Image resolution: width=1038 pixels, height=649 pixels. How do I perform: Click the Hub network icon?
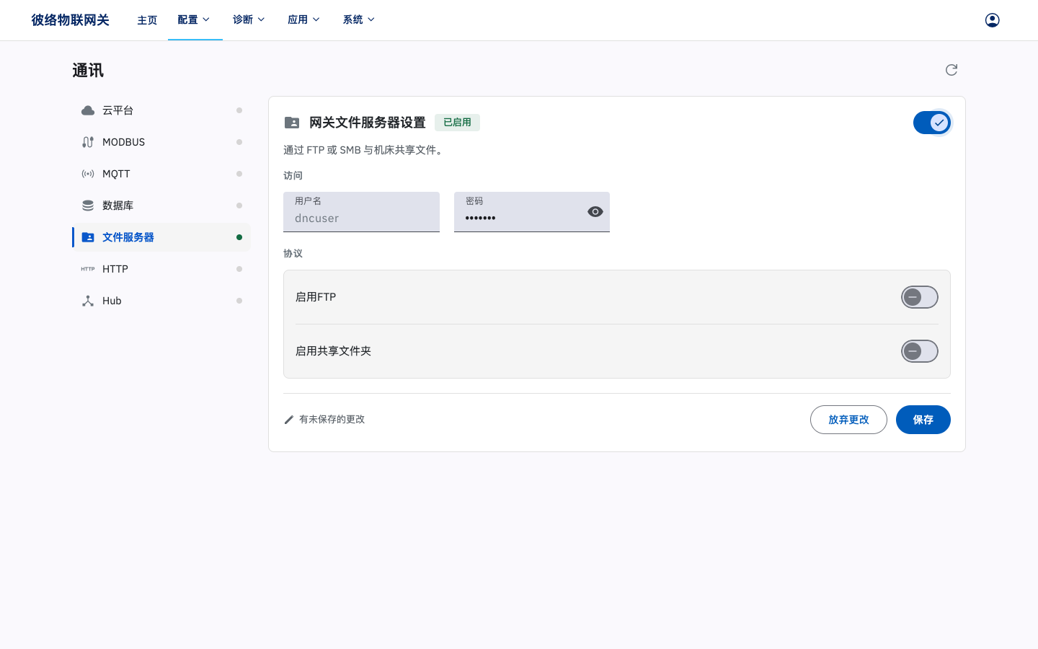coord(88,301)
